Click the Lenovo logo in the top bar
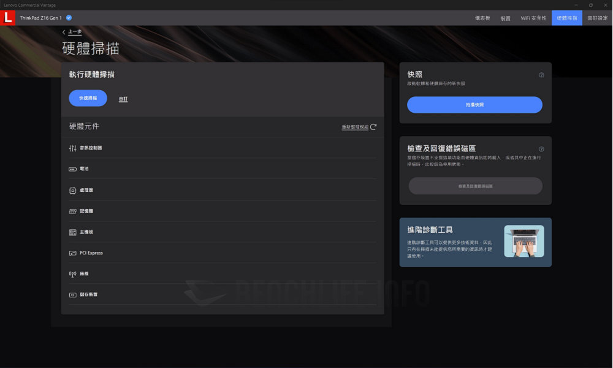The width and height of the screenshot is (613, 368). point(8,18)
